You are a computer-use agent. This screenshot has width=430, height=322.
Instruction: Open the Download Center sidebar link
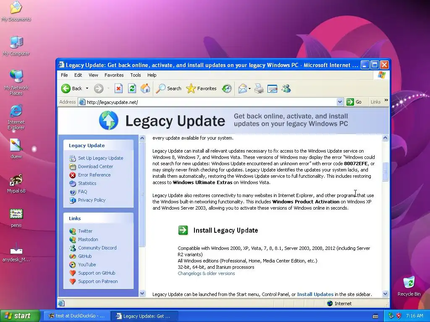[95, 166]
